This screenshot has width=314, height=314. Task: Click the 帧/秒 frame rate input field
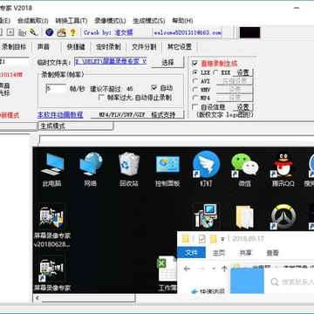pos(56,89)
